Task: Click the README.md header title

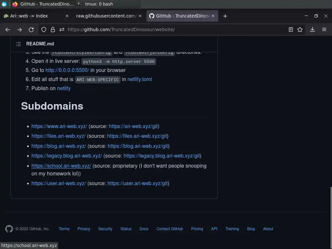Action: pyautogui.click(x=40, y=44)
